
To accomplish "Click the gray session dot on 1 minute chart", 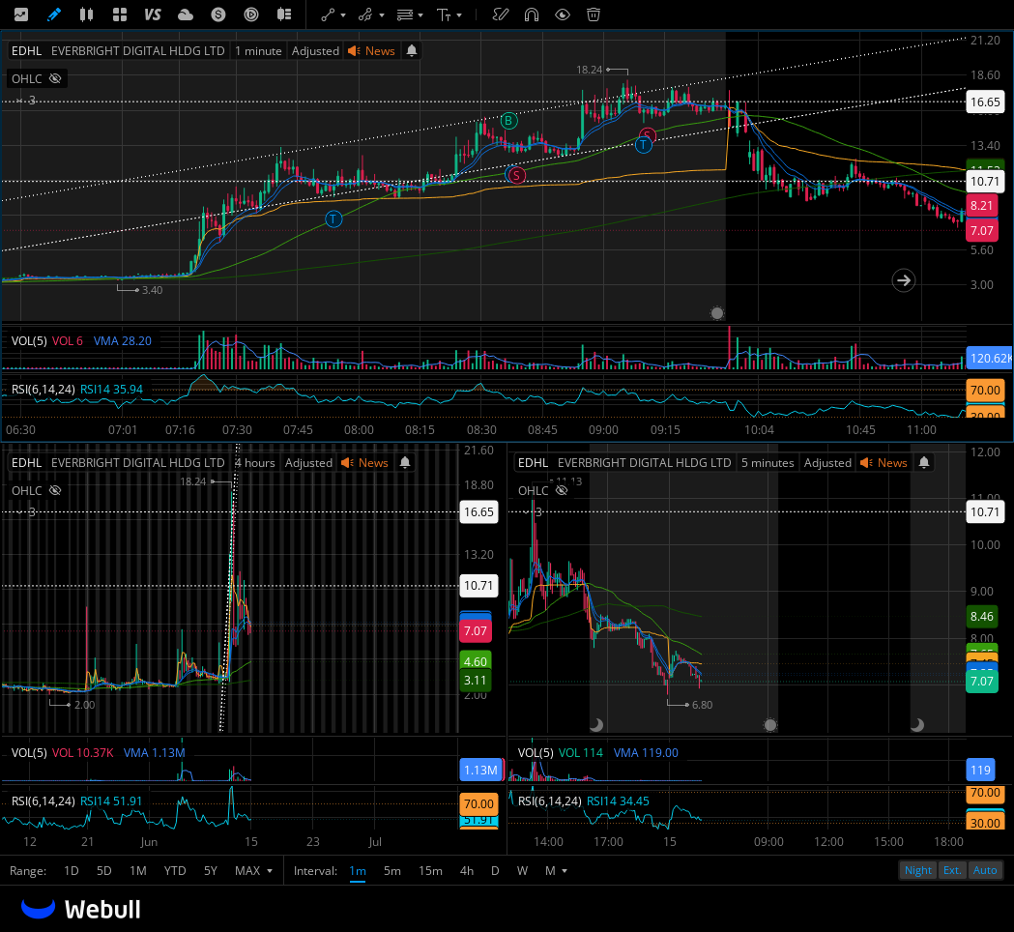I will click(x=717, y=313).
